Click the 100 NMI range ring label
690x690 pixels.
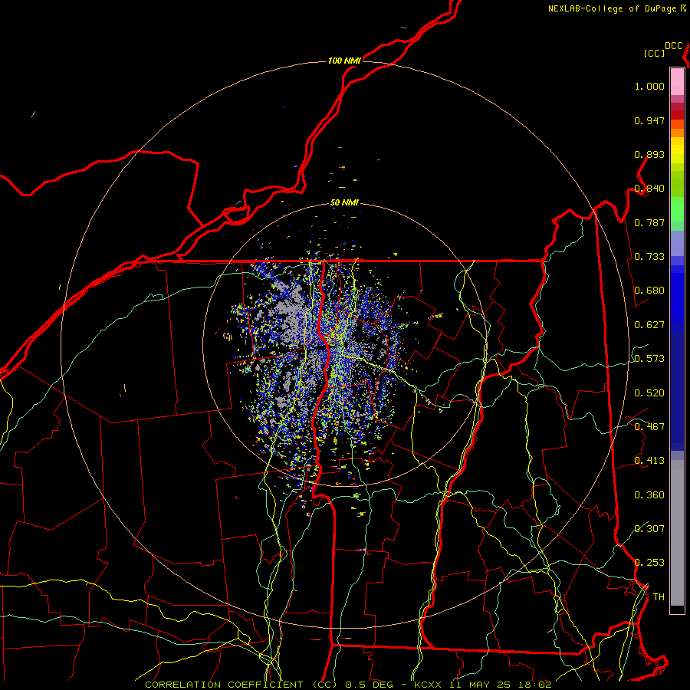coord(344,61)
